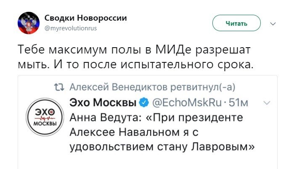Open Сводки Новороссии profile avatar
294x169 pixels.
(29, 23)
